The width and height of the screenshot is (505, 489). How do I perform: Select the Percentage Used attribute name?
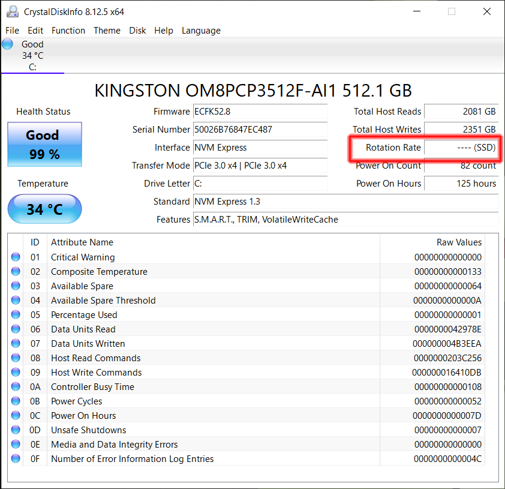click(84, 315)
